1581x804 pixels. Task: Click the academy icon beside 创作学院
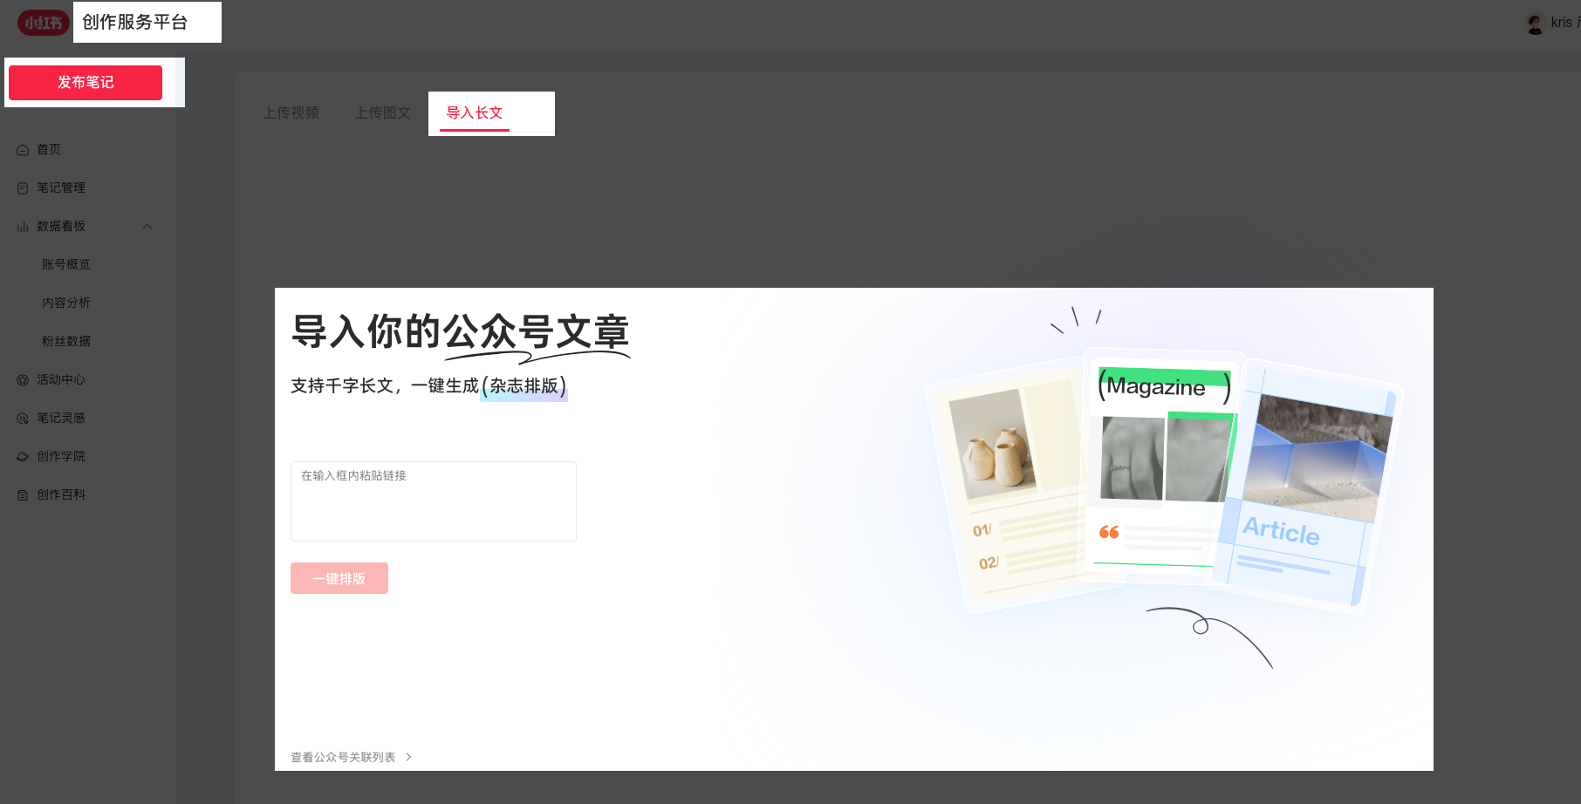point(23,457)
